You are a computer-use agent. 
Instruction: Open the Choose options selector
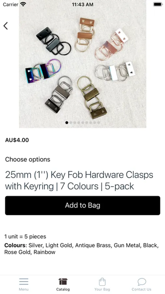tap(28, 159)
